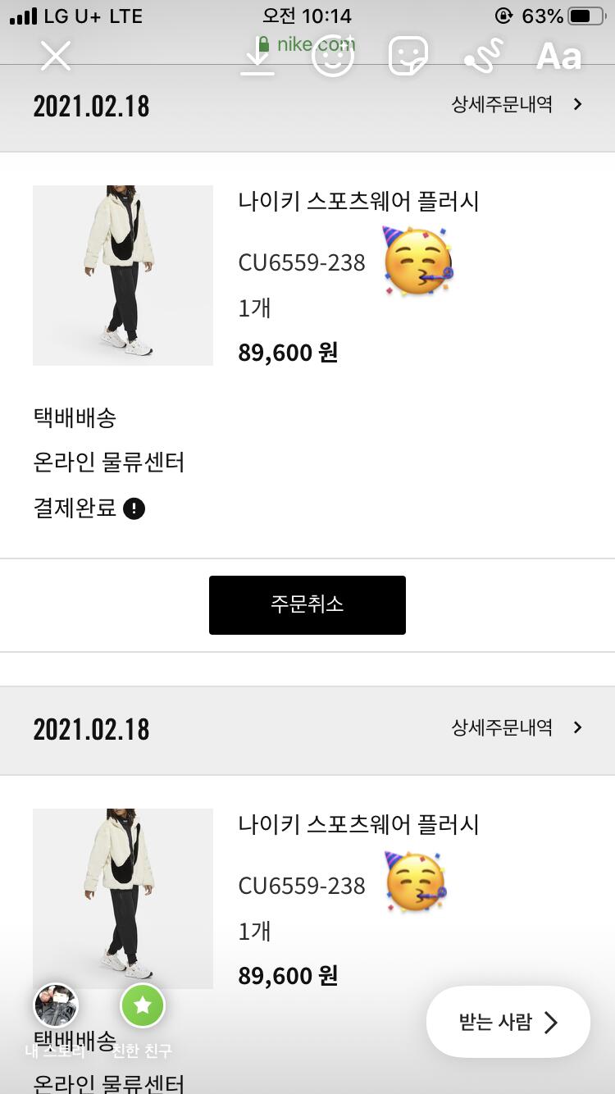Open the 받는 사람 recipients button
The width and height of the screenshot is (615, 1094).
[x=508, y=1022]
